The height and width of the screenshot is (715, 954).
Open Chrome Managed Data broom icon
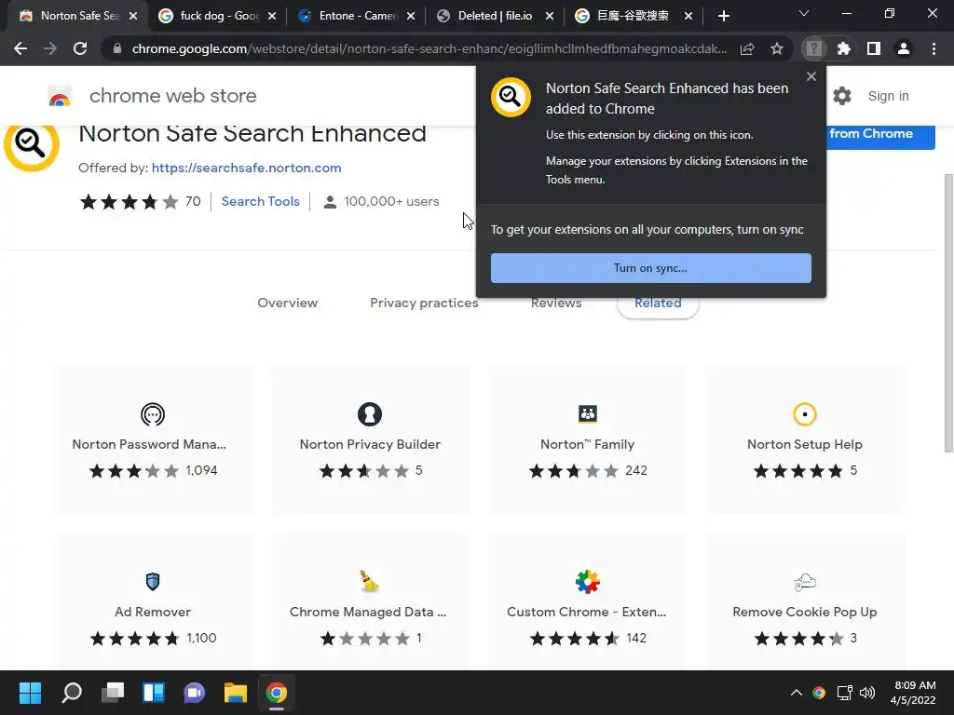(x=369, y=581)
